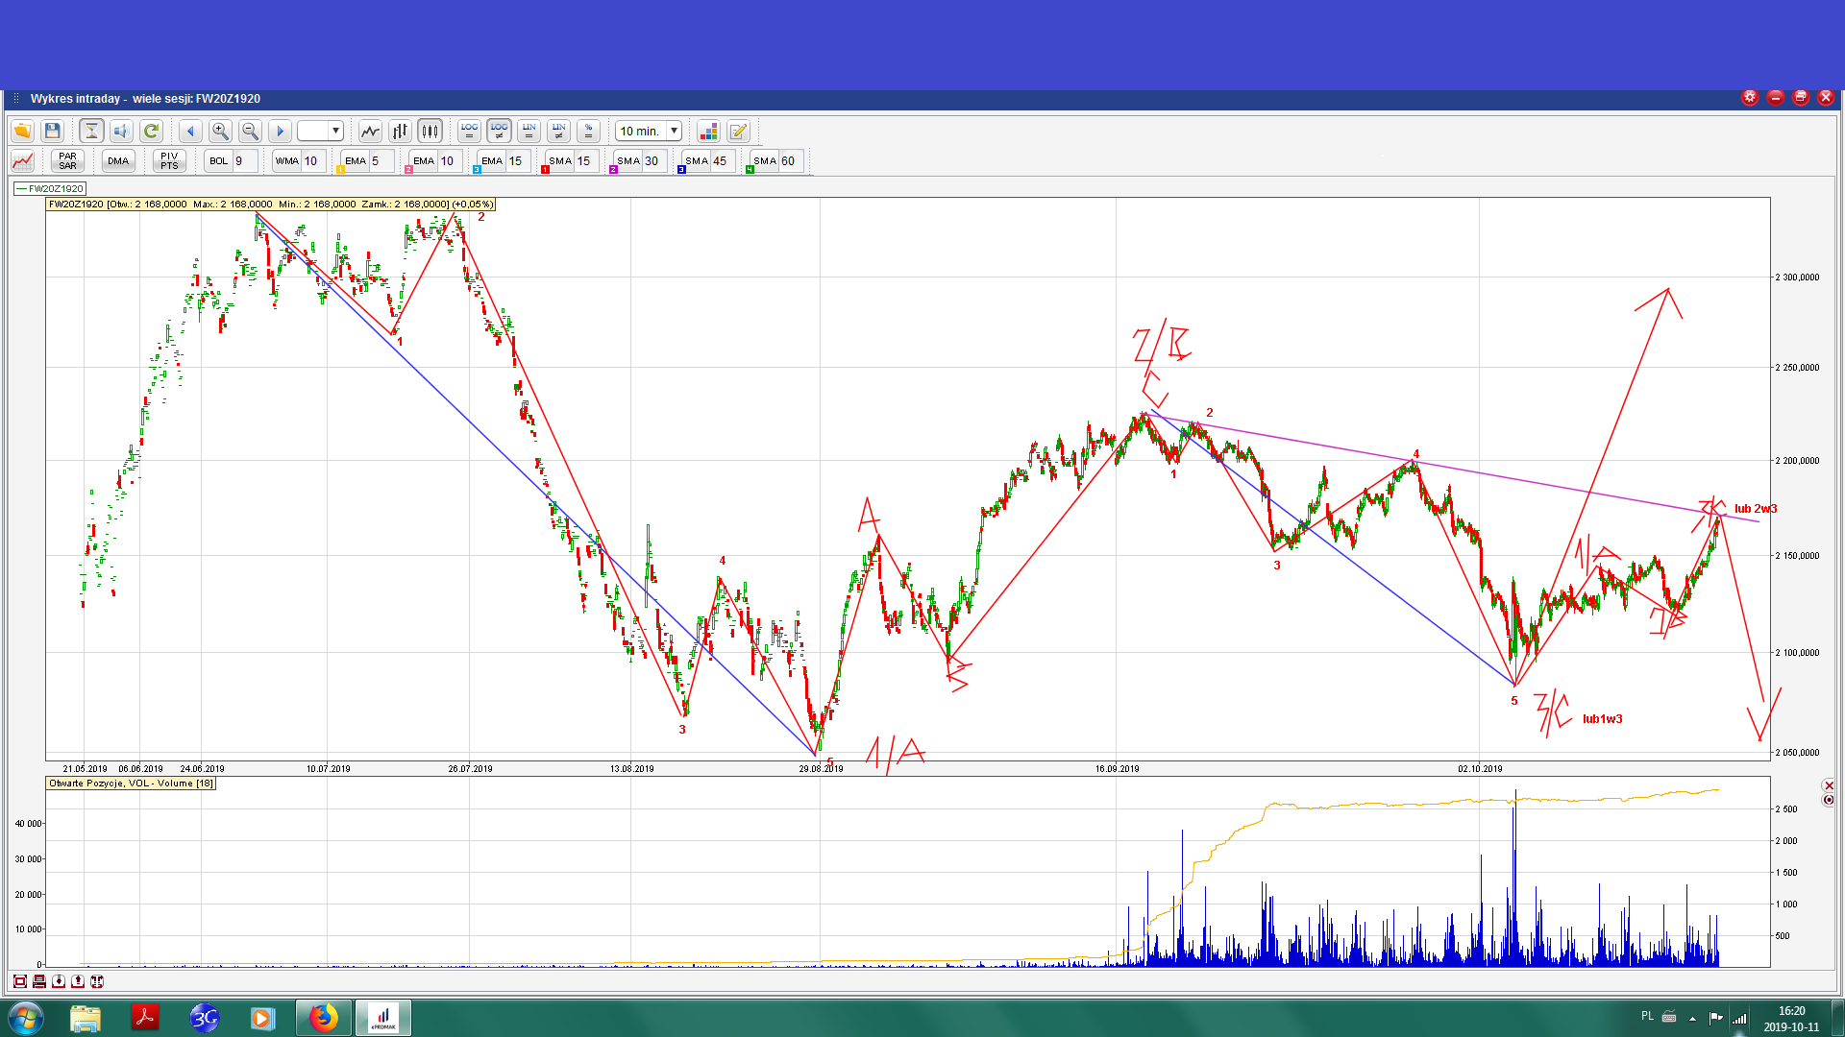Click the green refresh arrow icon
Viewport: 1845px width, 1037px height.
(151, 131)
